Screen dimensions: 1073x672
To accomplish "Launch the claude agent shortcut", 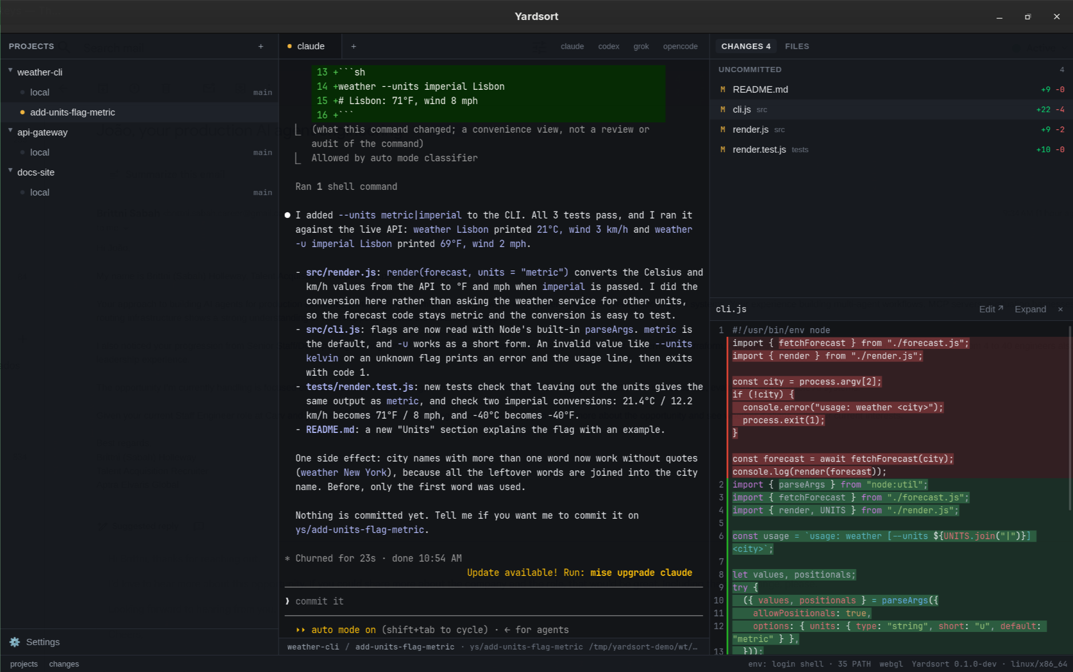I will 572,46.
